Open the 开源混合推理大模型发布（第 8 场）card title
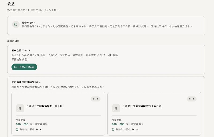The height and width of the screenshot is (137, 214). pyautogui.click(x=143, y=106)
